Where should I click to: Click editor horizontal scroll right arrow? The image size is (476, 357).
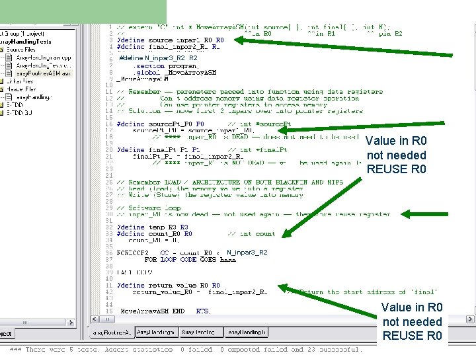pyautogui.click(x=469, y=319)
